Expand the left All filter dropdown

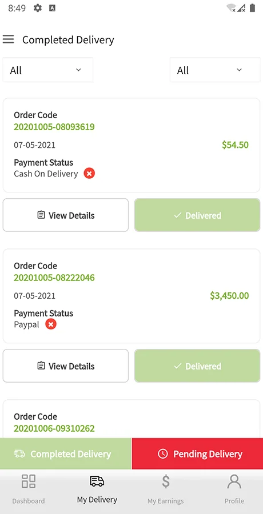click(x=48, y=70)
